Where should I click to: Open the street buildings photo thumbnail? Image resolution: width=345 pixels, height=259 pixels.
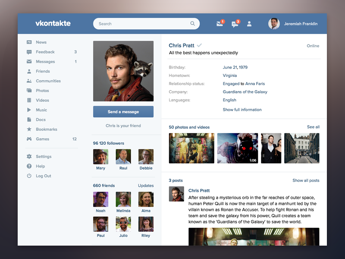click(x=301, y=148)
